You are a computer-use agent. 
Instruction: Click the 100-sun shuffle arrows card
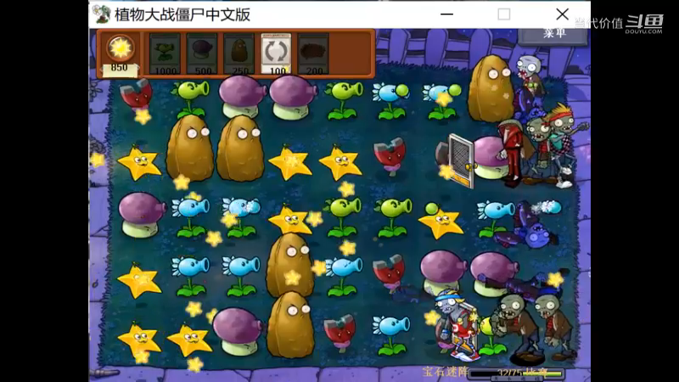[276, 53]
